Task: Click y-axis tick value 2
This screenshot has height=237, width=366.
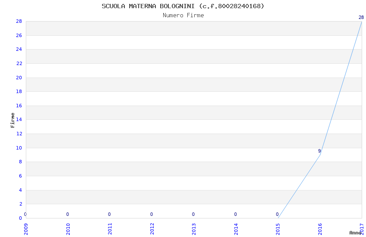Action: pos(21,204)
